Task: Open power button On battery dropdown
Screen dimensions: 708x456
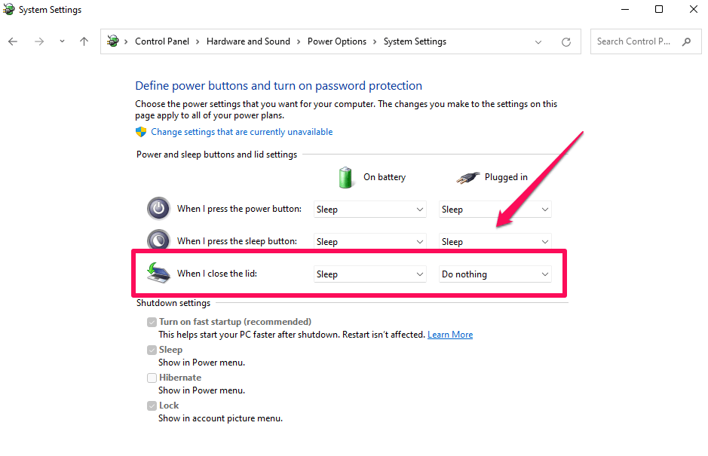Action: 369,210
